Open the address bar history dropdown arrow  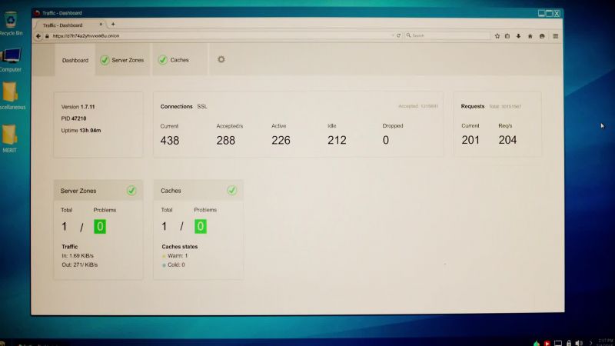393,35
